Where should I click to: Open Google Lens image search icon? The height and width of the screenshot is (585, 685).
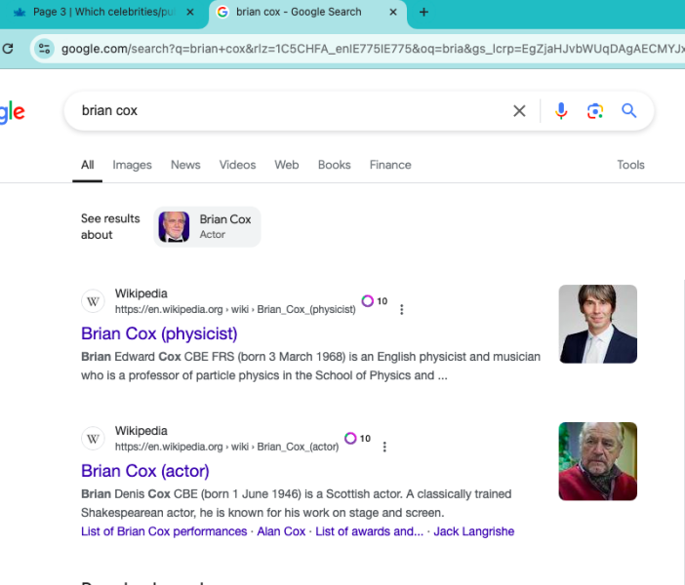click(595, 111)
